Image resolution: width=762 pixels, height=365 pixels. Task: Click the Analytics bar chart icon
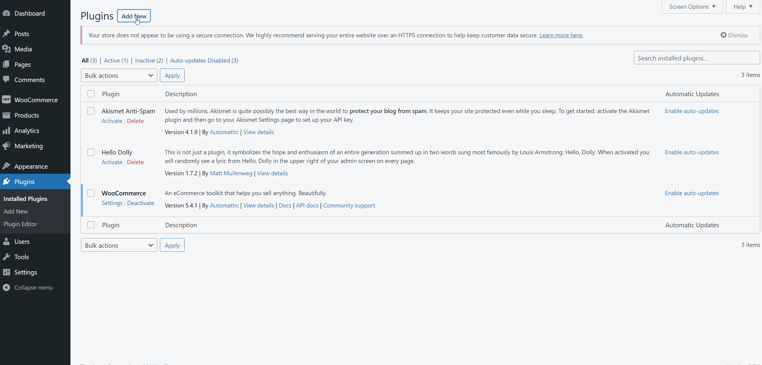pyautogui.click(x=6, y=130)
